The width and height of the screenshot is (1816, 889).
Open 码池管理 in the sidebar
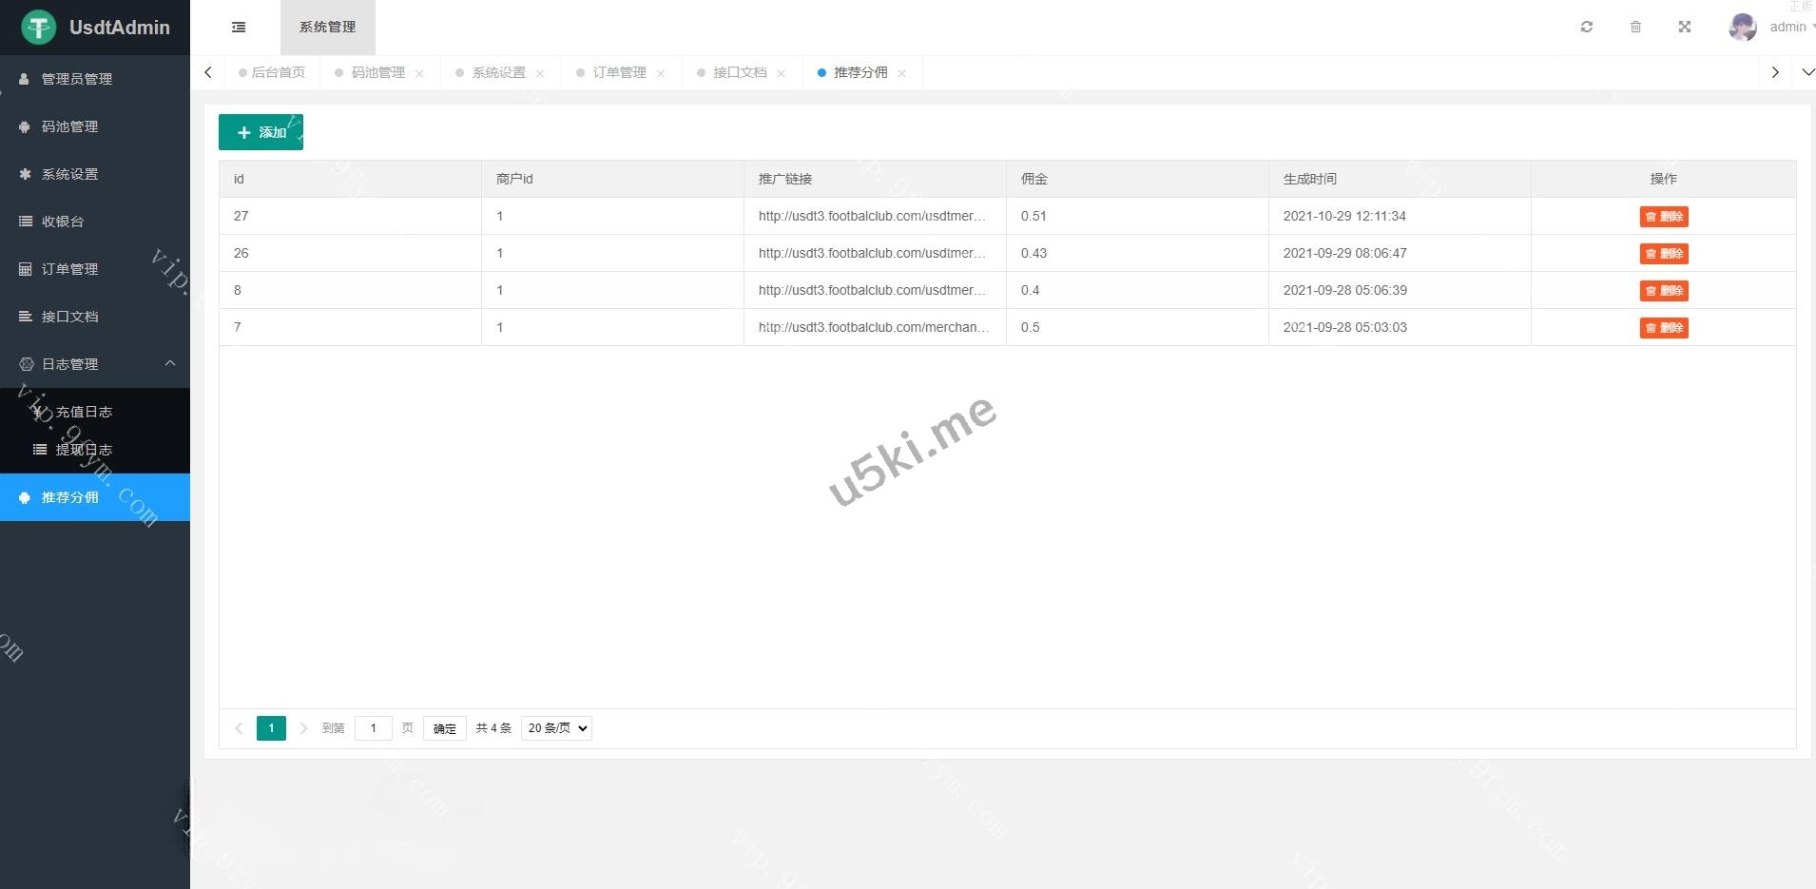(x=69, y=126)
